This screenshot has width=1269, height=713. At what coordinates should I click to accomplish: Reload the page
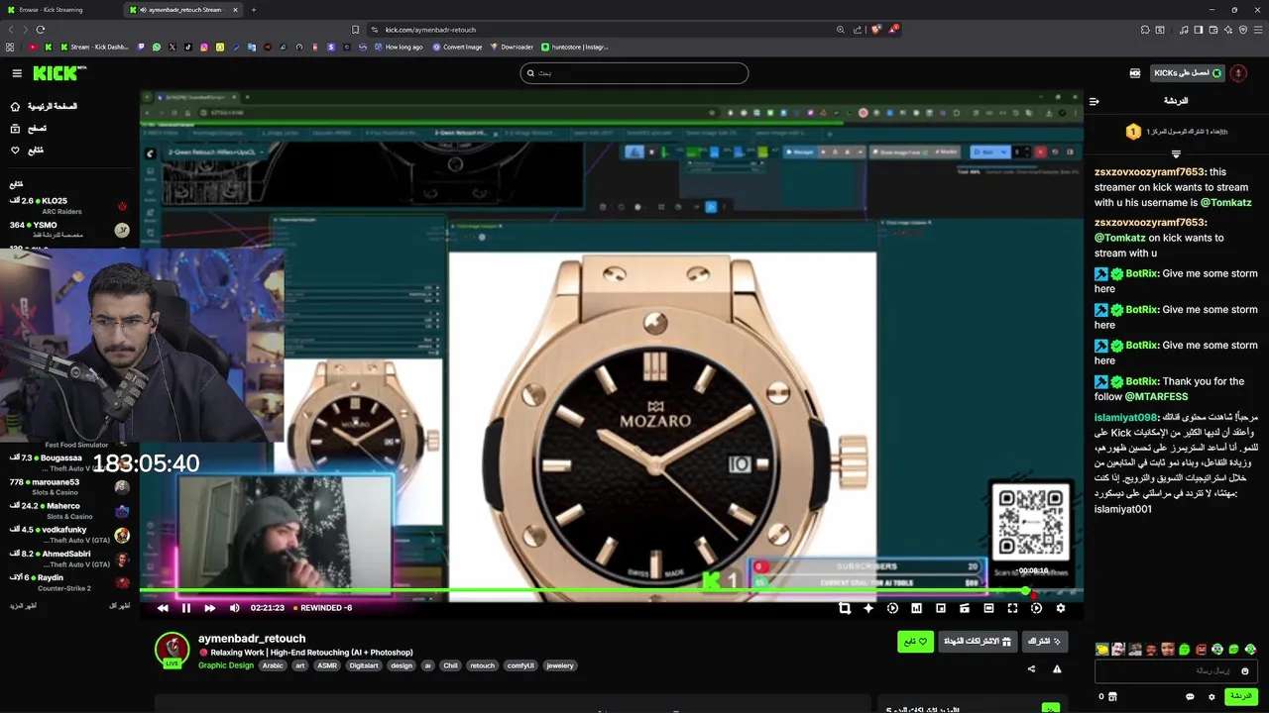[40, 30]
